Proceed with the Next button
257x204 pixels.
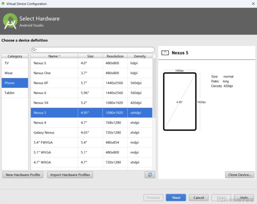click(176, 198)
